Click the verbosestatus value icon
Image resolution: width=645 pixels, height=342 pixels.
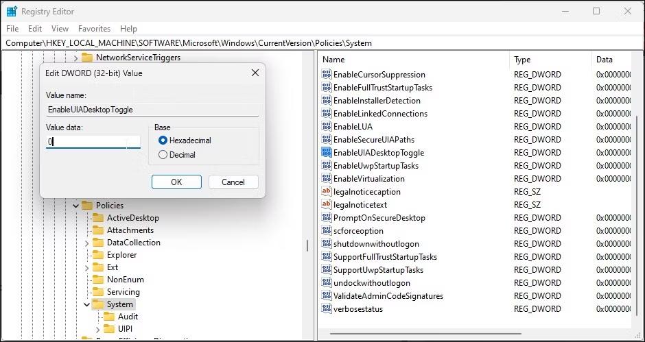pyautogui.click(x=326, y=309)
